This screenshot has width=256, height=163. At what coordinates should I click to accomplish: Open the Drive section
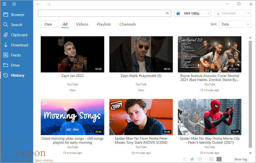[x=17, y=65]
